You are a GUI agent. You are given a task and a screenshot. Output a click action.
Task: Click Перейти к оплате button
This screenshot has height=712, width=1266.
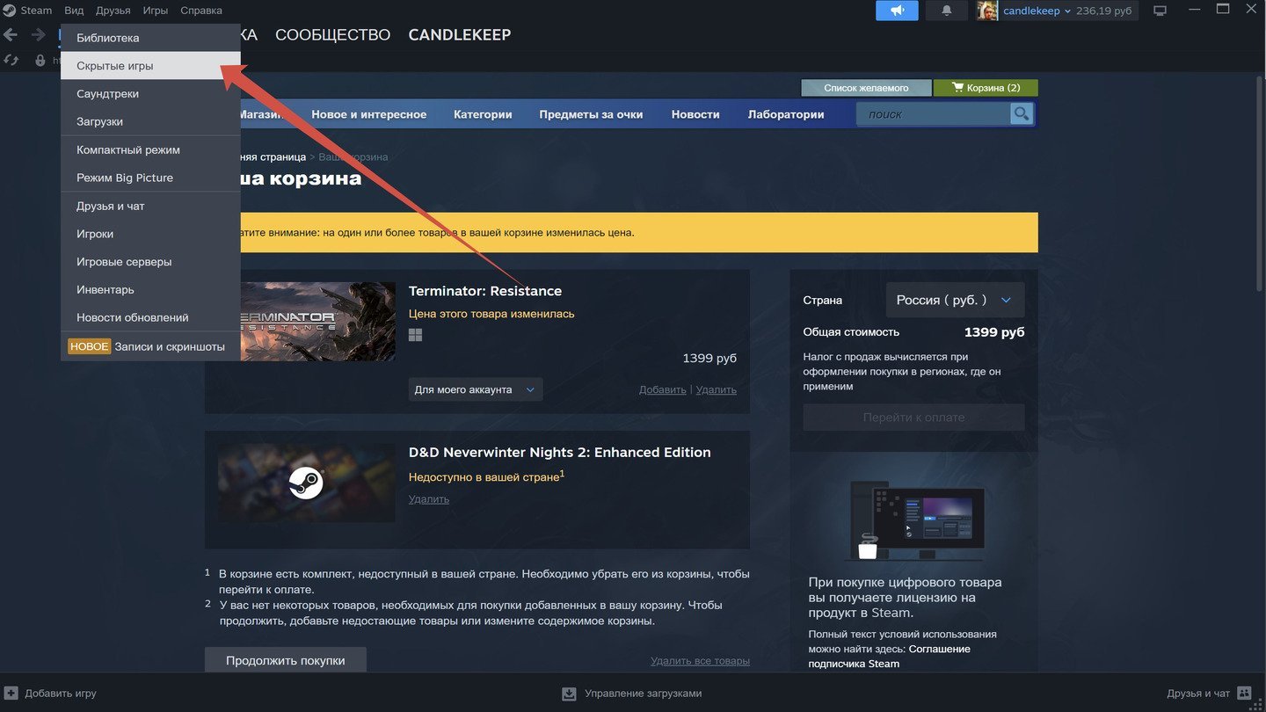coord(913,418)
